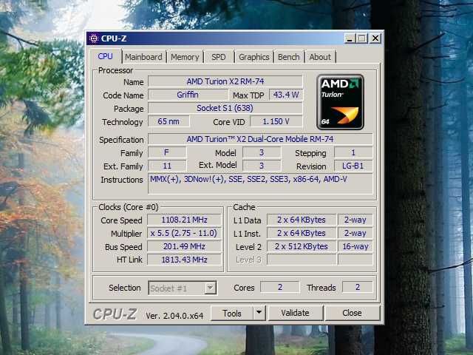Image resolution: width=473 pixels, height=355 pixels.
Task: Click the L1 Data 2-way value
Action: (x=355, y=220)
